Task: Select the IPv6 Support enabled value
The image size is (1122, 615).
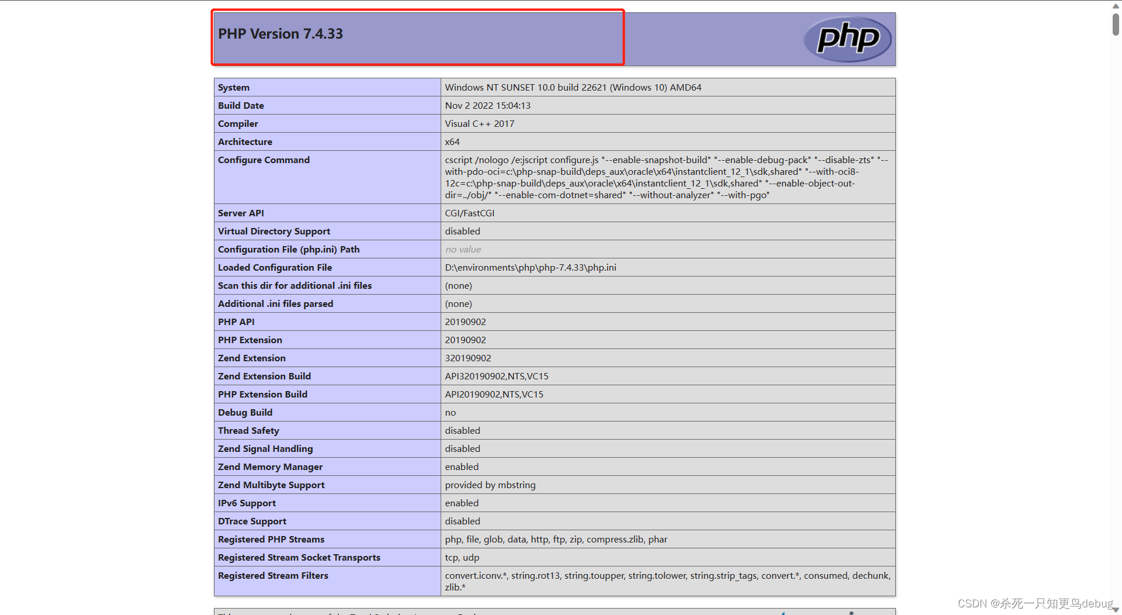Action: click(x=462, y=503)
